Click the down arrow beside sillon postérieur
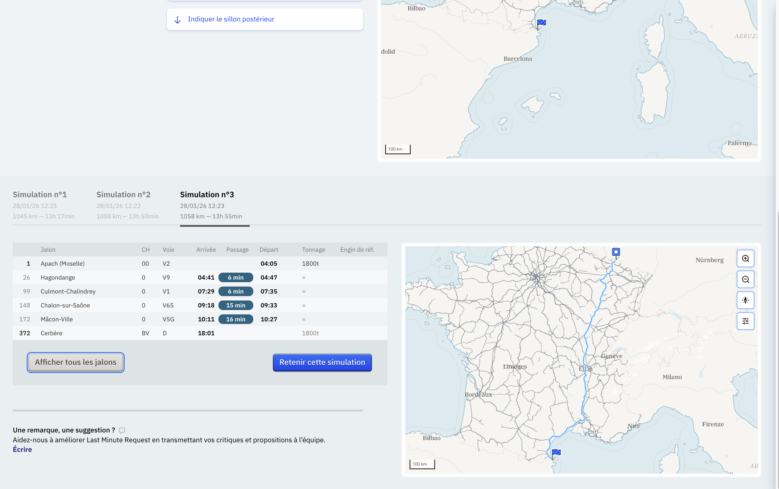 pyautogui.click(x=177, y=20)
